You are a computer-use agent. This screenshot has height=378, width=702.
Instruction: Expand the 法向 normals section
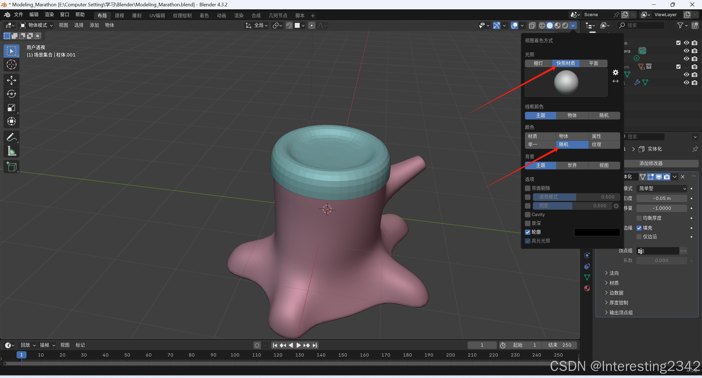[x=613, y=273]
